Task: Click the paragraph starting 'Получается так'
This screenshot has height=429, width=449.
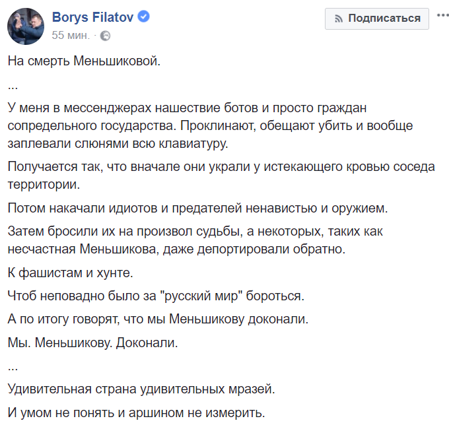Action: 221,176
